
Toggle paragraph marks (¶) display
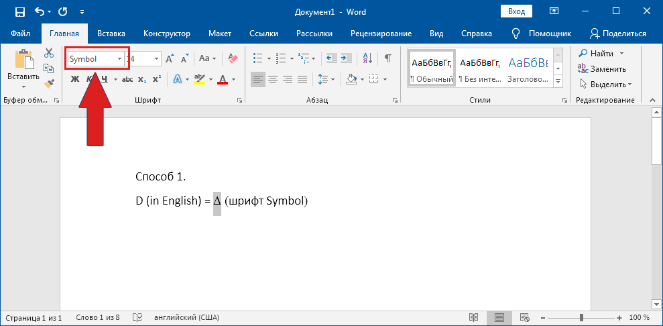coord(387,59)
